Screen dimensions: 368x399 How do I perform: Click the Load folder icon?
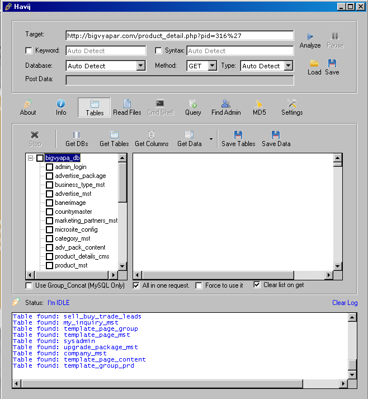[x=314, y=63]
